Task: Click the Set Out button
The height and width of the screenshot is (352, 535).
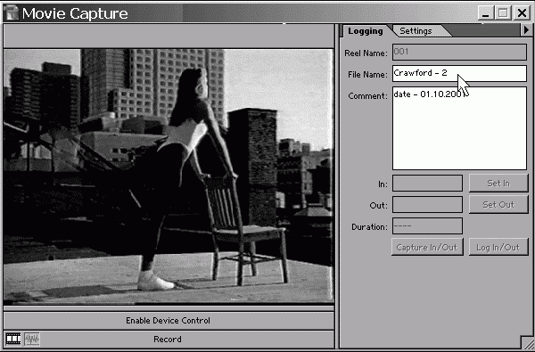Action: coord(498,205)
